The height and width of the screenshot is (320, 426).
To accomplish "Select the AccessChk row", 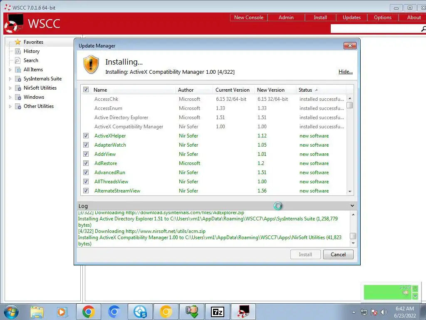I will pos(213,99).
